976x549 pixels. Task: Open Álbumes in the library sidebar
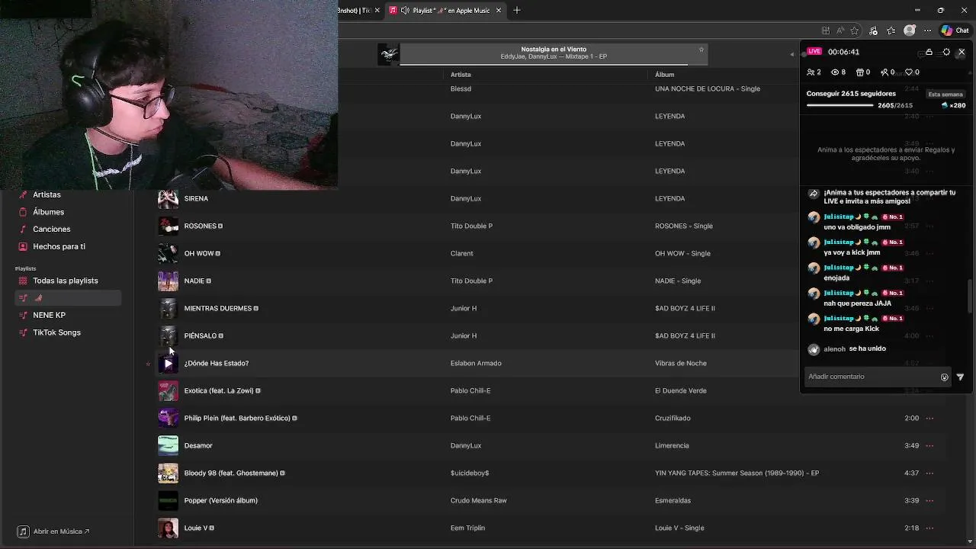pos(48,212)
